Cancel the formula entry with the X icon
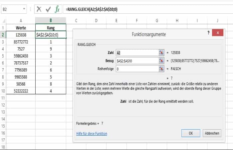This screenshot has height=150, width=233. [39, 9]
